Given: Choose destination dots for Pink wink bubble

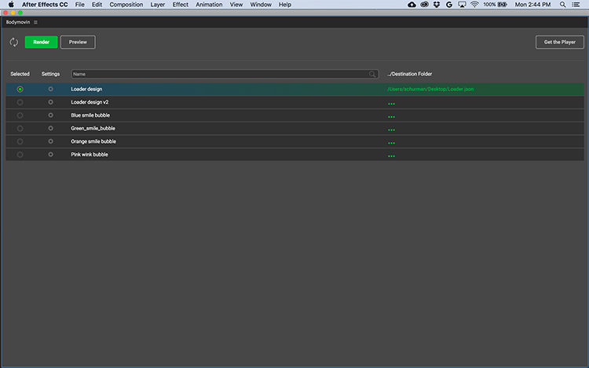Looking at the screenshot, I should click(x=391, y=156).
